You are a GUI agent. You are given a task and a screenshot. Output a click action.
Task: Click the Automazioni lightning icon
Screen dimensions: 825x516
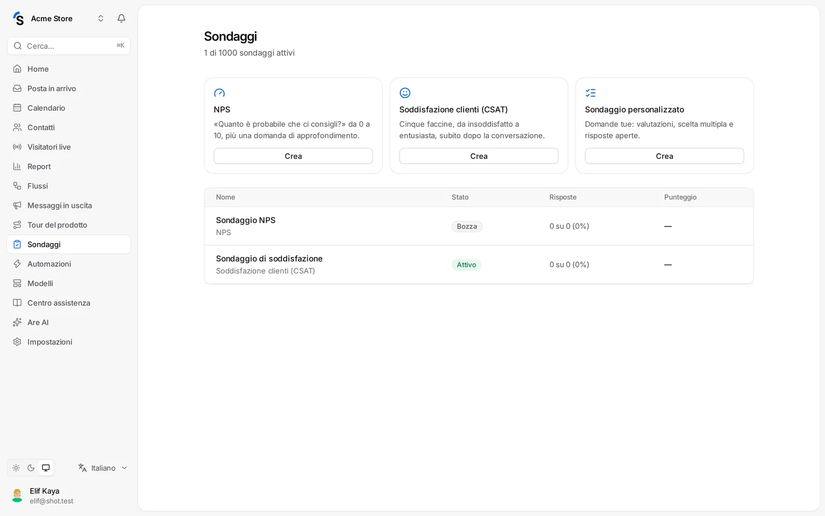(17, 264)
